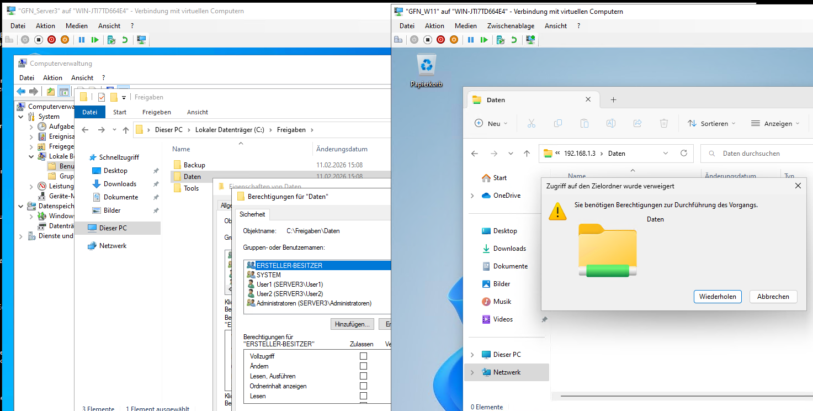Expand Dieser PC in W11 navigation pane
The height and width of the screenshot is (411, 813).
[x=472, y=355]
